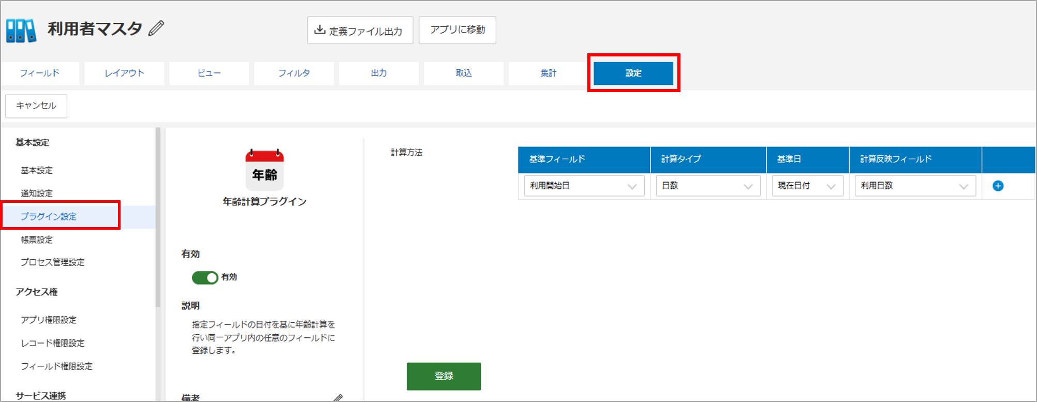Screen dimensions: 1037x402
Task: Select the 設定 tab
Action: 633,73
